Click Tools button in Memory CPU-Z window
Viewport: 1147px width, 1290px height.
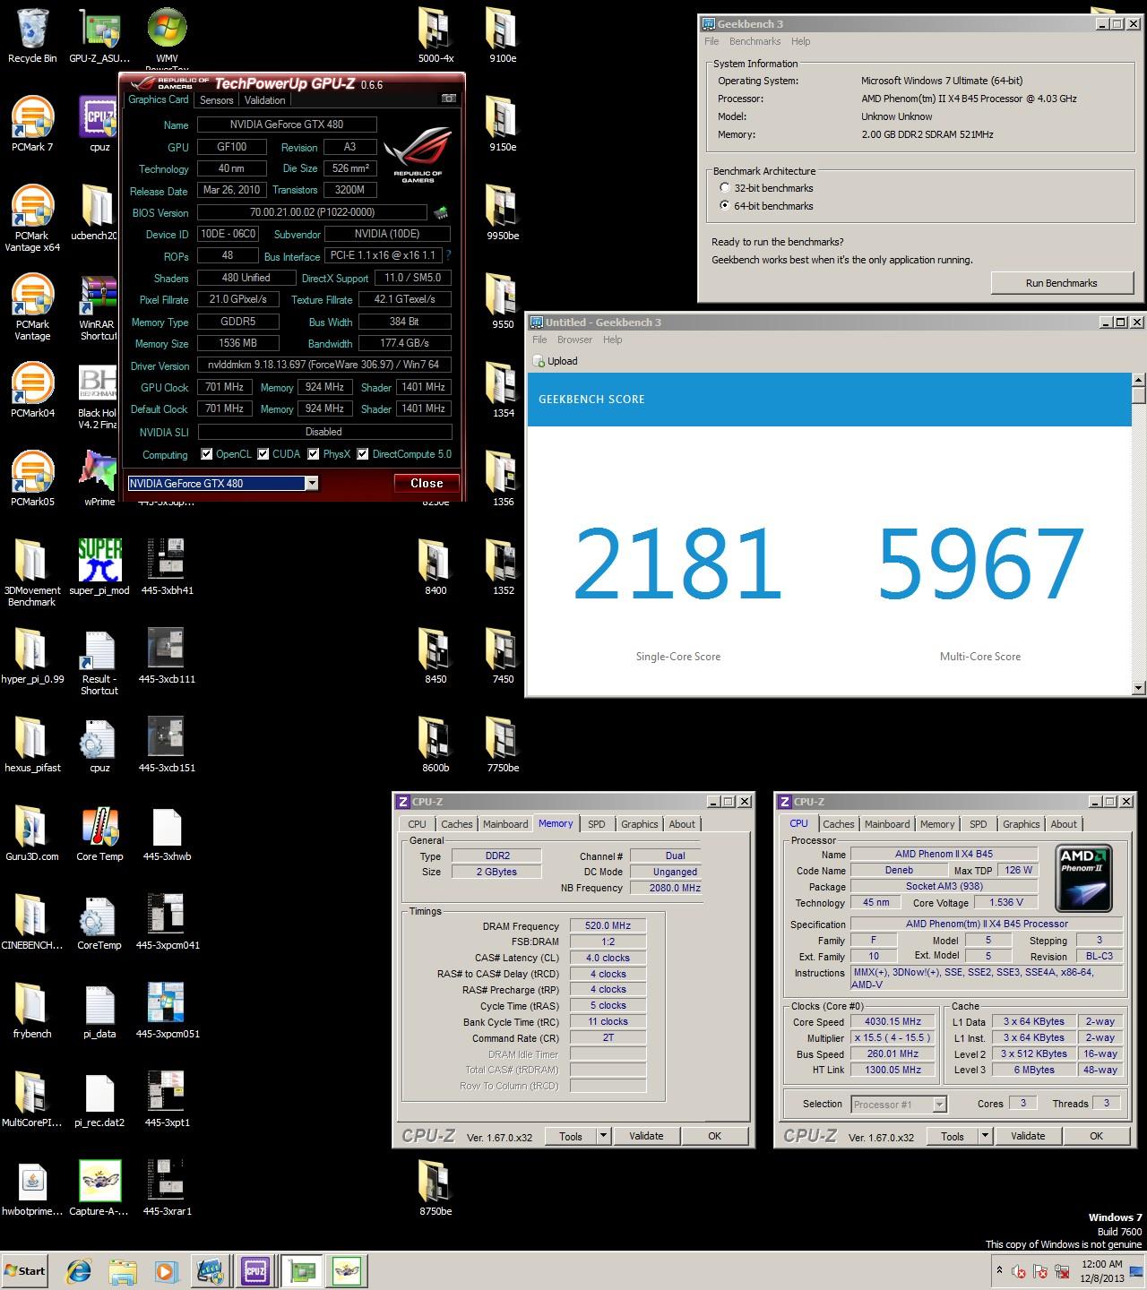point(571,1136)
